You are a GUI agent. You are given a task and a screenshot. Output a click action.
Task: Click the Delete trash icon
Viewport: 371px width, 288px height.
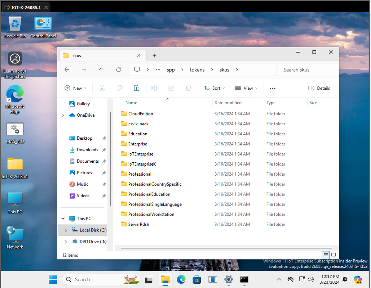188,88
